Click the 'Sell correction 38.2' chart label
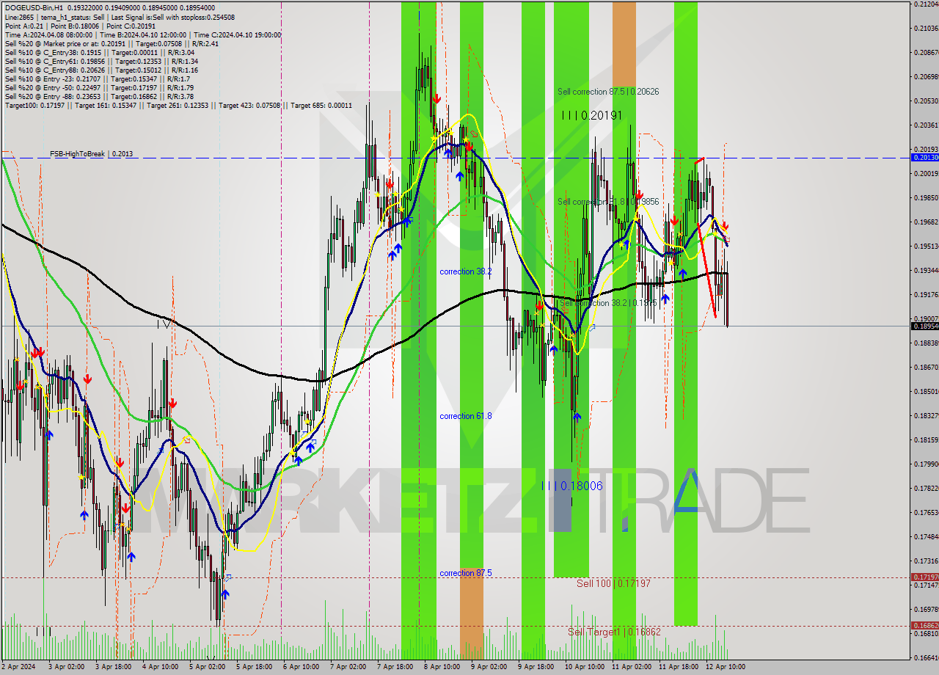The image size is (939, 675). 607,303
